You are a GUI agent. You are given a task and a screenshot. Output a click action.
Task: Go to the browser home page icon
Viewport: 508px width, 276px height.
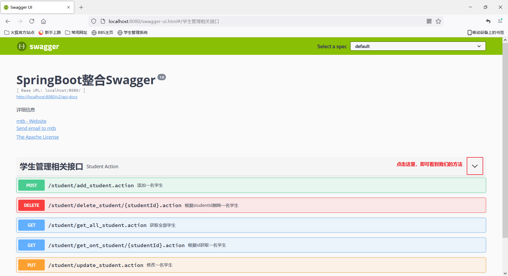(43, 21)
